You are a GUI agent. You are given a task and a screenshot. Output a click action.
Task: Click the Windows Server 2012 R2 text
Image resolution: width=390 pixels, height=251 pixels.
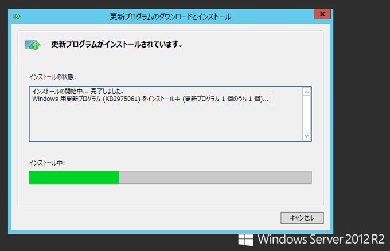(x=321, y=240)
